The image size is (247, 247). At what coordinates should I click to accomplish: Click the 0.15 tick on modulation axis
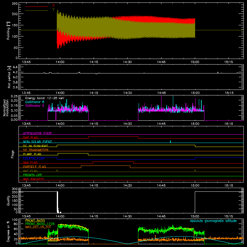[14, 105]
